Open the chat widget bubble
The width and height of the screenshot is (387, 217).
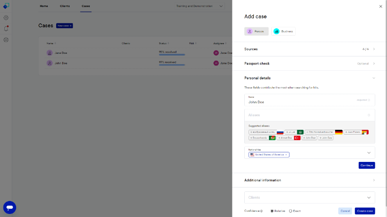point(10,207)
